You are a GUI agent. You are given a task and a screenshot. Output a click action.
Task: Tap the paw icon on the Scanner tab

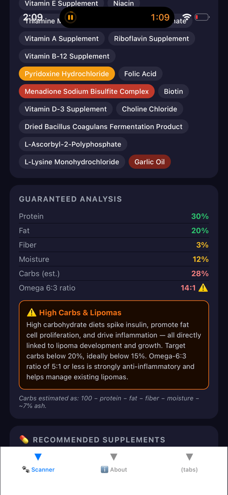click(x=26, y=469)
